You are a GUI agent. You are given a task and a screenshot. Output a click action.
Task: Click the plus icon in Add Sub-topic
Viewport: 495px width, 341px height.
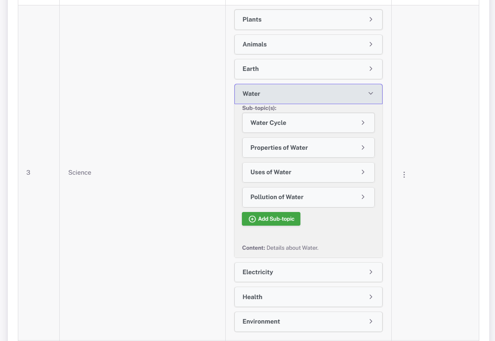(x=252, y=219)
